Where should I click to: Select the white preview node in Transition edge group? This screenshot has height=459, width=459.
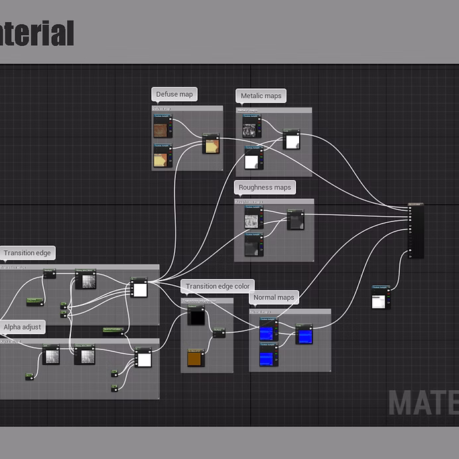pos(139,287)
